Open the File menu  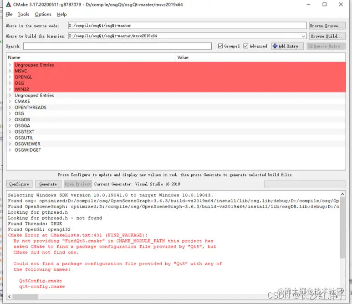click(x=9, y=15)
